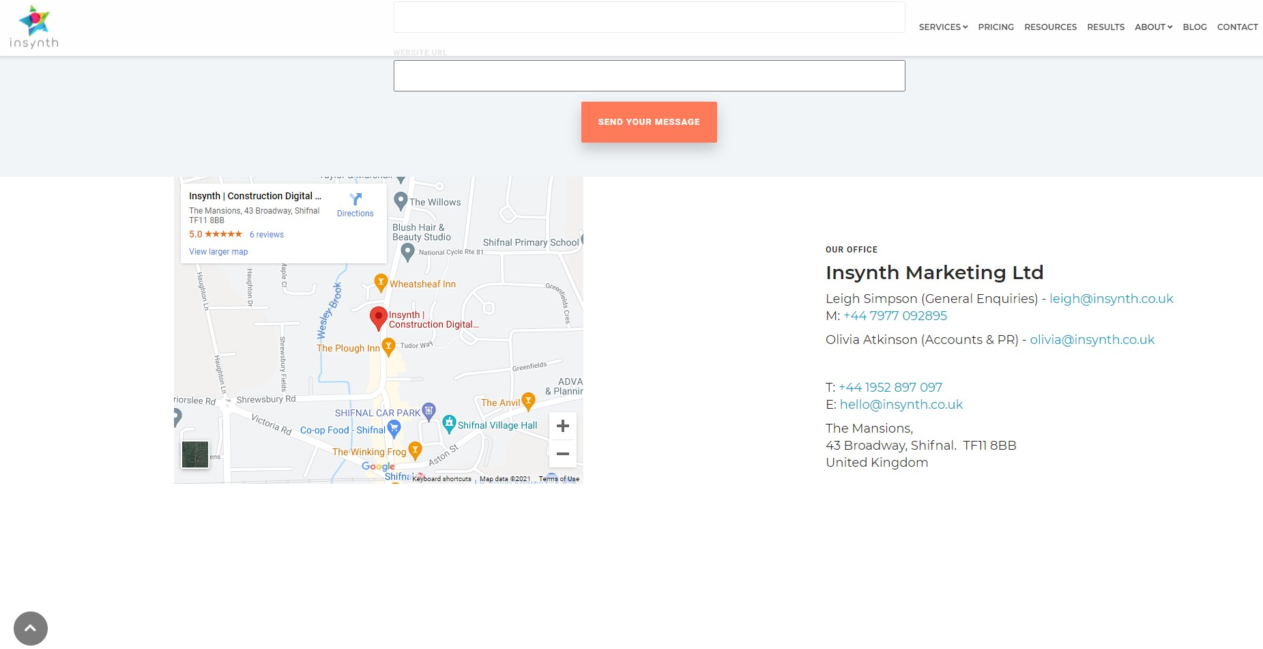Image resolution: width=1263 pixels, height=649 pixels.
Task: Click the red Insynth map pin
Action: pos(379,318)
